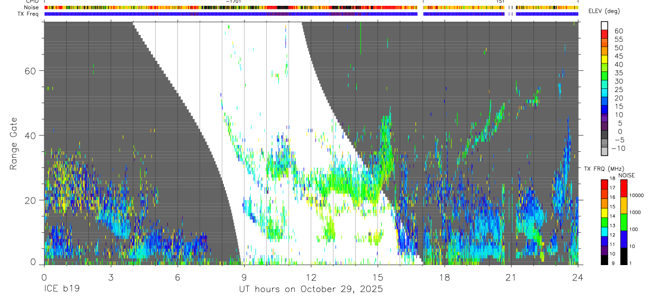The height and width of the screenshot is (300, 650).
Task: Click the '151' CPID value at top
Action: tap(500, 2)
